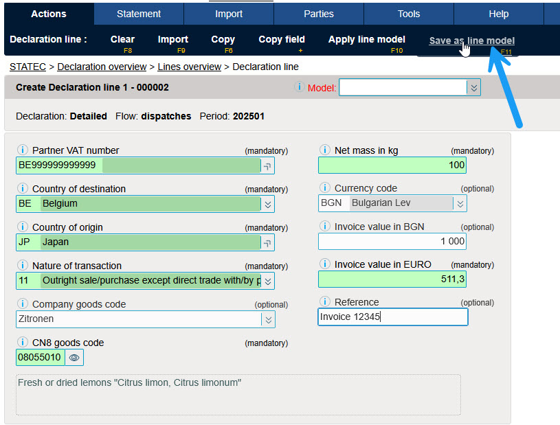The image size is (560, 425).
Task: Click info icon beside Invoice value in EURO
Action: (x=324, y=264)
